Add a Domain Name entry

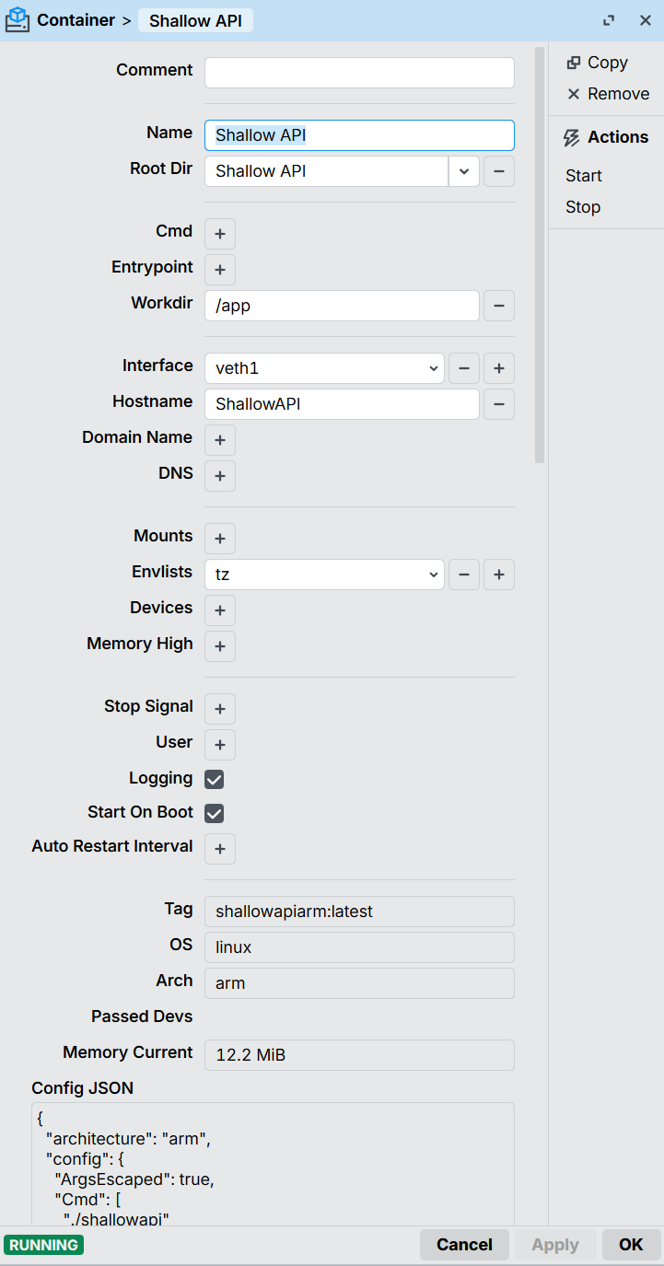point(220,440)
